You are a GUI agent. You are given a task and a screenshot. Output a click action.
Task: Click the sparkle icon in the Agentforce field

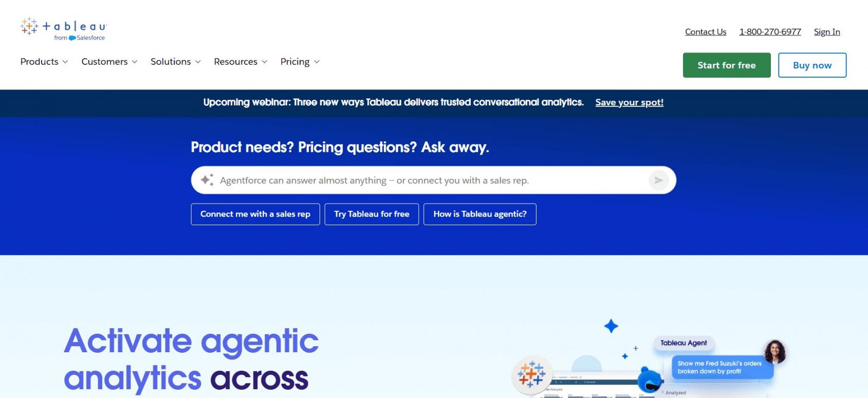coord(207,180)
